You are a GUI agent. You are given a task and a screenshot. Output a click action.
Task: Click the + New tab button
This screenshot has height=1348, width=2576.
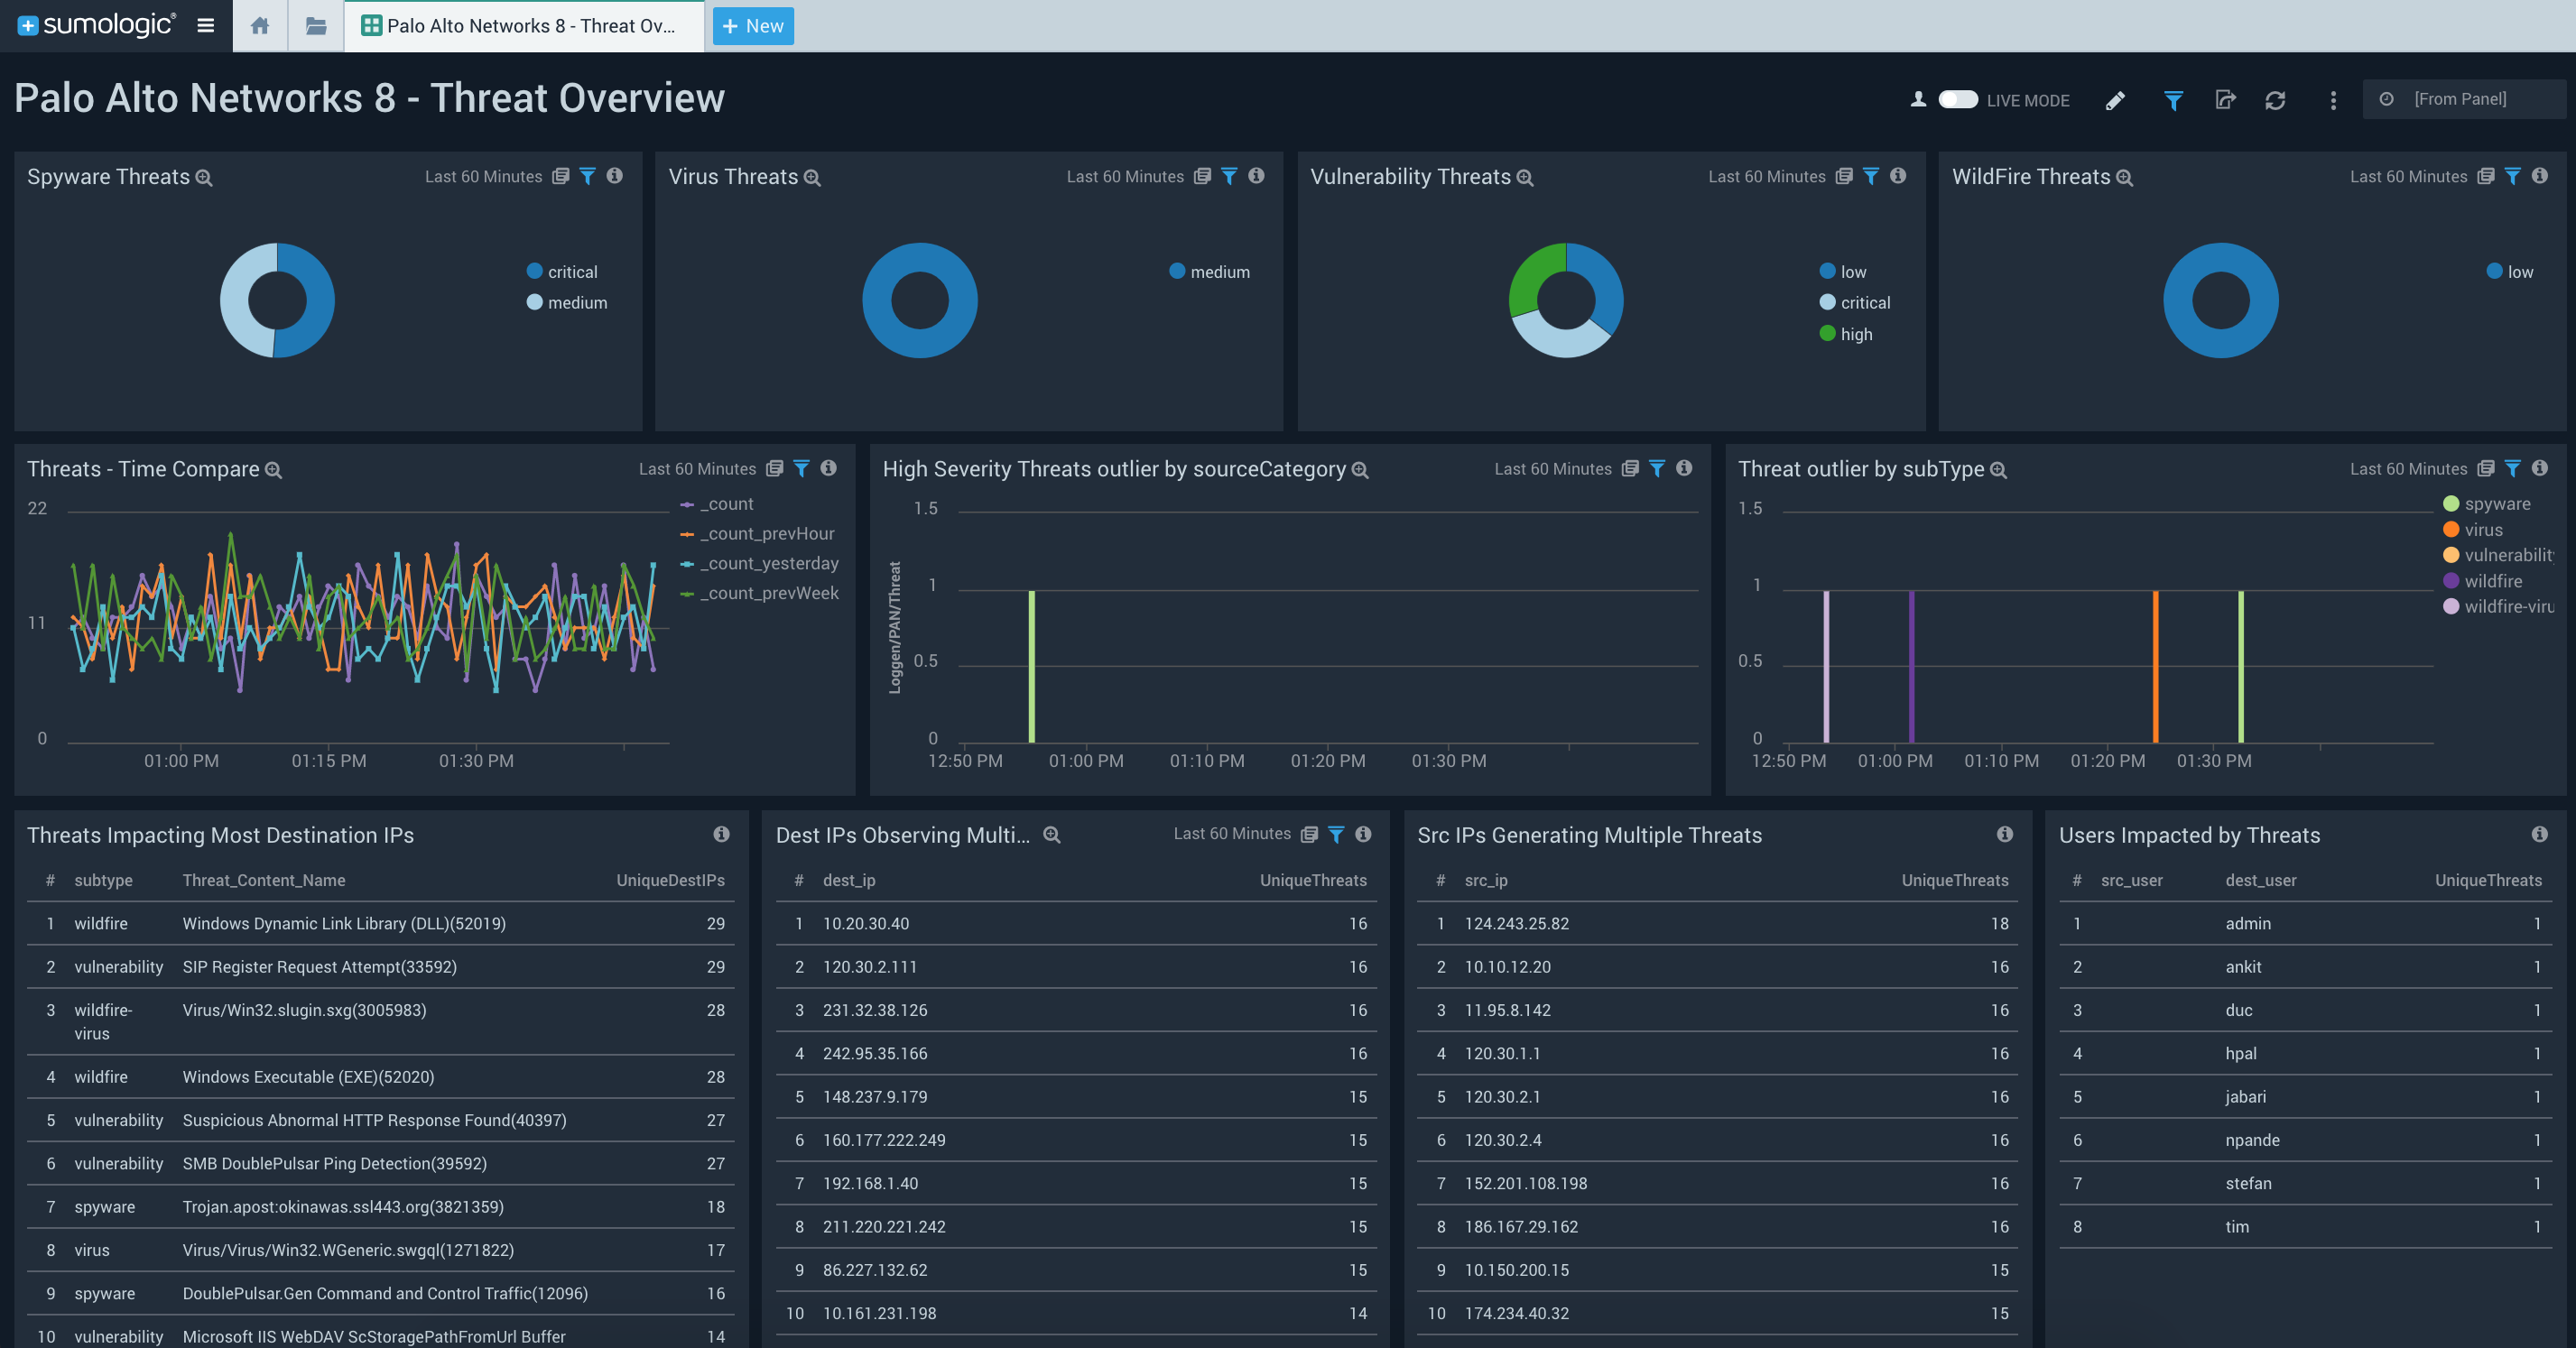753,26
